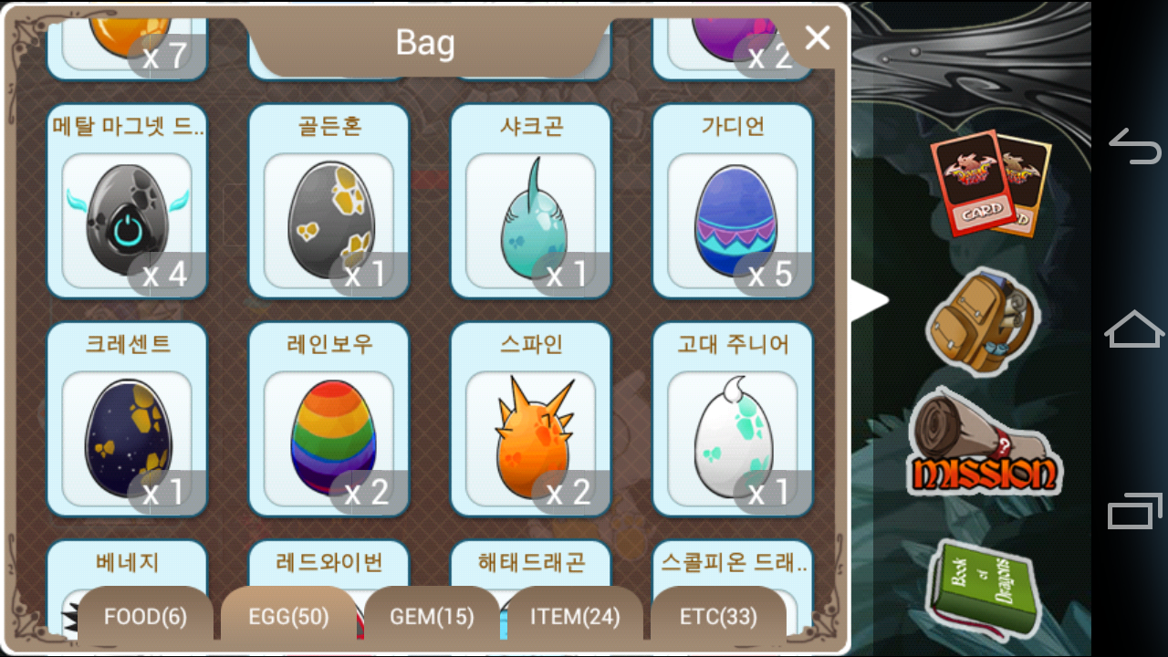The width and height of the screenshot is (1168, 657).
Task: Select the gray gold-spotted 골든혼 egg
Action: click(328, 201)
